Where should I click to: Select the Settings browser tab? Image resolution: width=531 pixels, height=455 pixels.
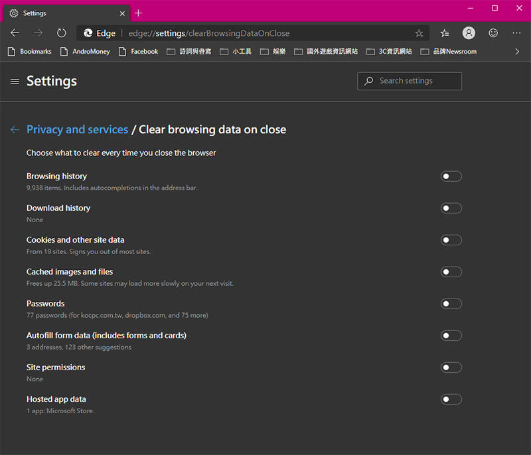[67, 13]
